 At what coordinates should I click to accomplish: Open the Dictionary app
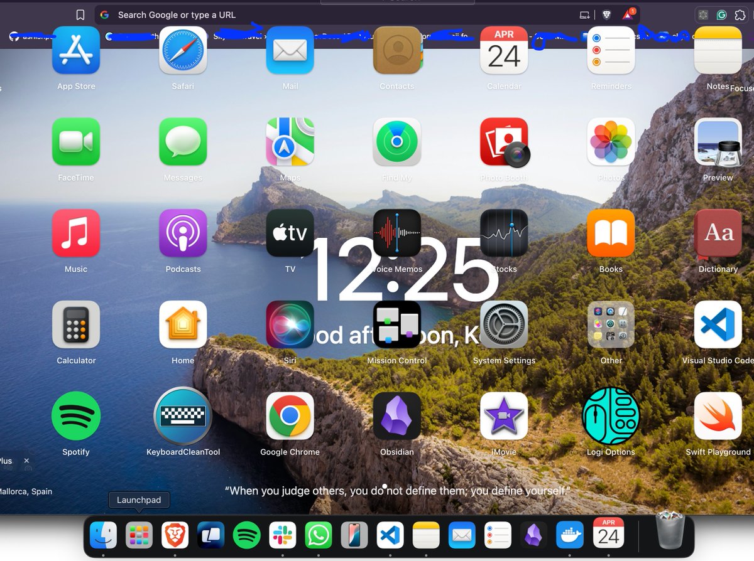[x=718, y=233]
